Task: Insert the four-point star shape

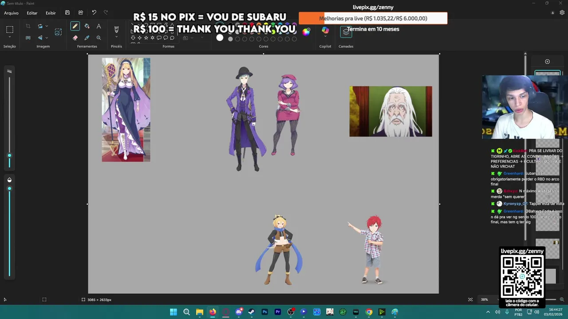Action: 139,38
